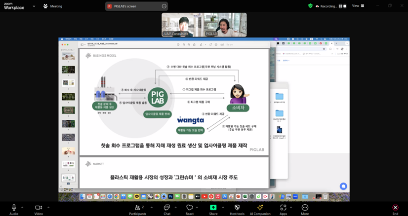Click the bookmark star in the Chrome address bar

pyautogui.click(x=324, y=49)
